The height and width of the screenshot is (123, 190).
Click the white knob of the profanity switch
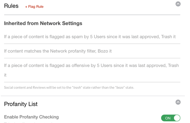click(177, 118)
